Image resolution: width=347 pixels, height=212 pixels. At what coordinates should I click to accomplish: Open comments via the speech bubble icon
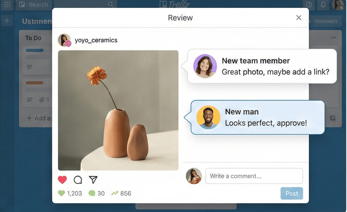(x=78, y=180)
